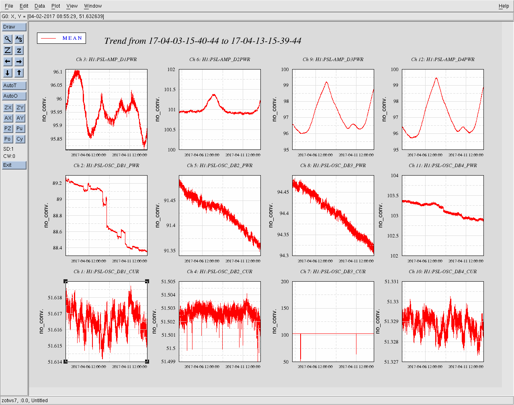
Task: Select the H1:PSL-OSC_DB3_CUR graph
Action: click(x=333, y=322)
